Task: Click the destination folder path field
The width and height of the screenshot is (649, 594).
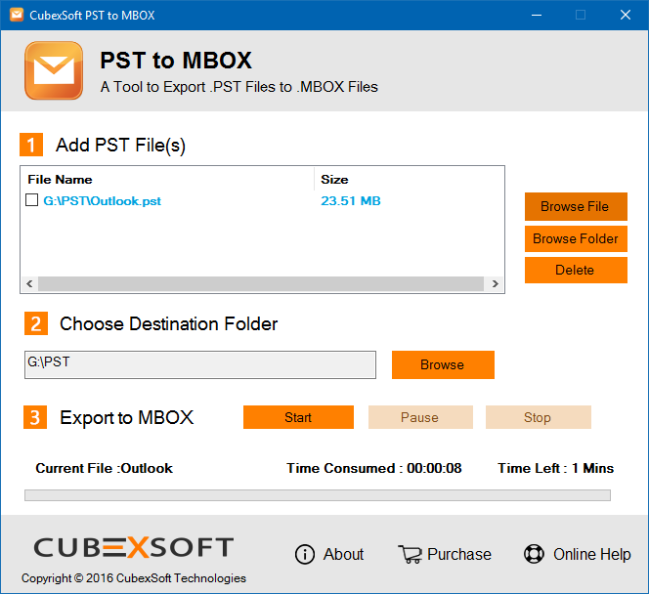Action: 199,364
